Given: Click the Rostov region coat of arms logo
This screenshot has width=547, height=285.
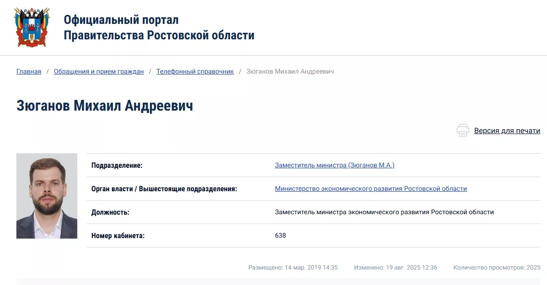Looking at the screenshot, I should tap(32, 27).
